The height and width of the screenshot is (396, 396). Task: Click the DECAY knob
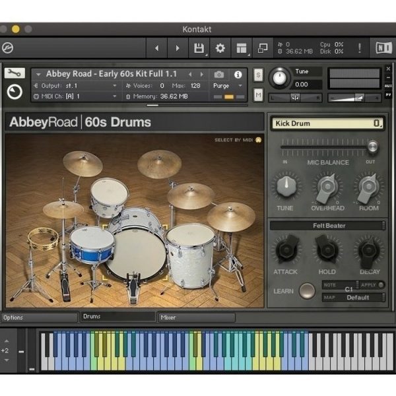click(x=369, y=251)
